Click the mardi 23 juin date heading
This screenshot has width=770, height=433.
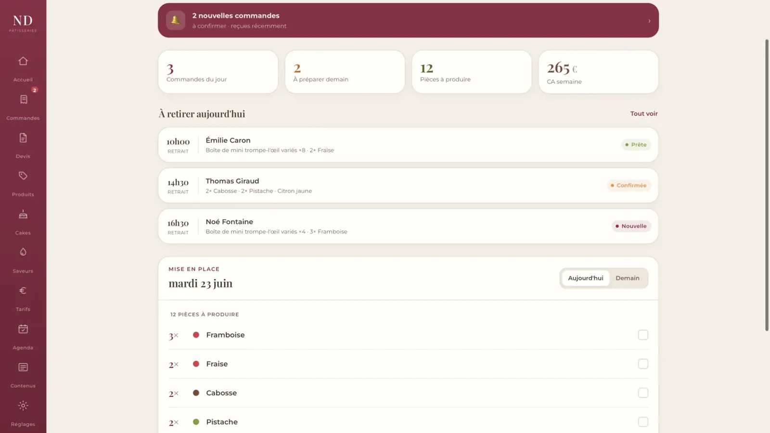(200, 283)
